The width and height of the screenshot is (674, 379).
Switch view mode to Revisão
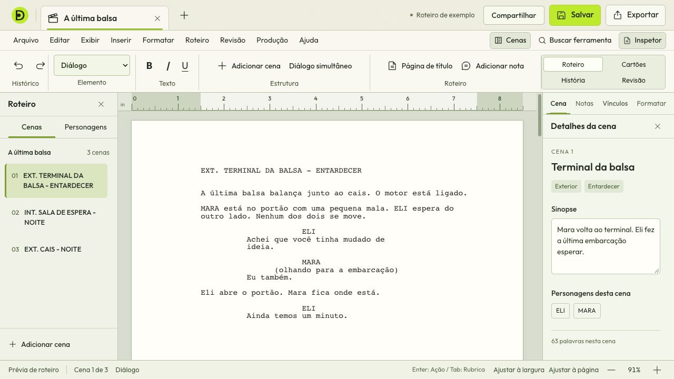click(633, 80)
